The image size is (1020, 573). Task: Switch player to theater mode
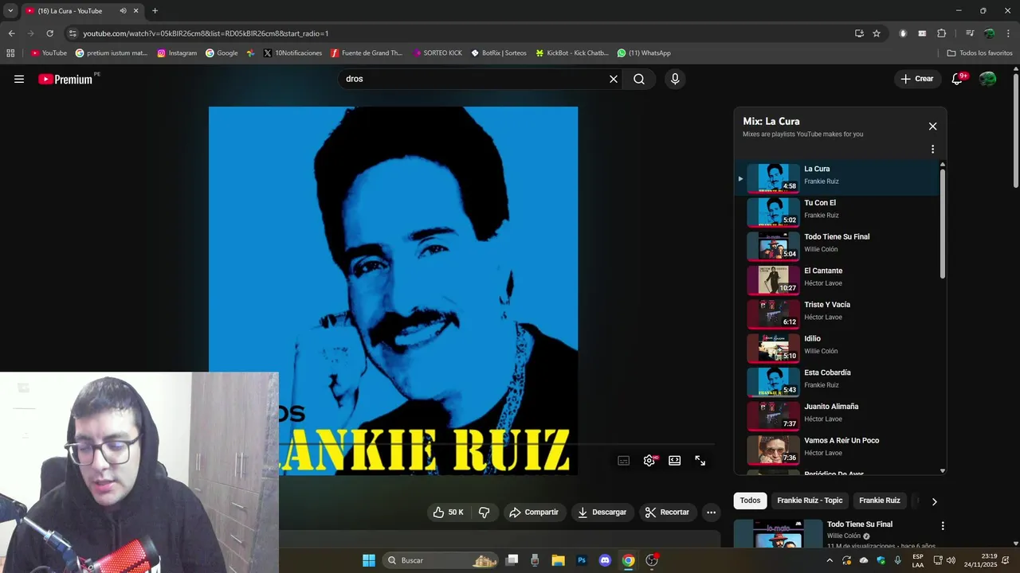[x=675, y=461]
